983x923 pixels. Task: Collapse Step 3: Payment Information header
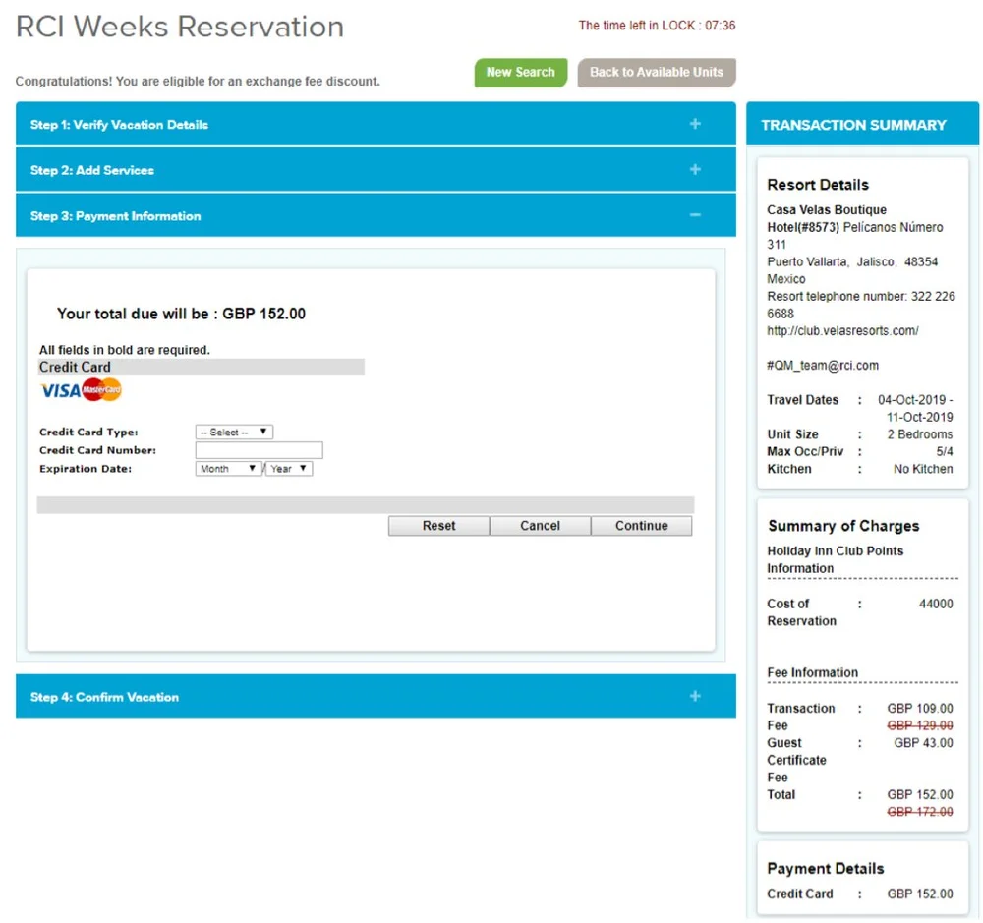pyautogui.click(x=376, y=215)
